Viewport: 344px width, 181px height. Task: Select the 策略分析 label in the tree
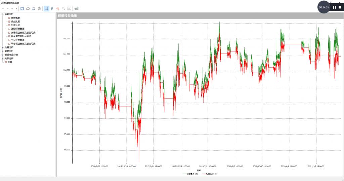tap(9, 14)
